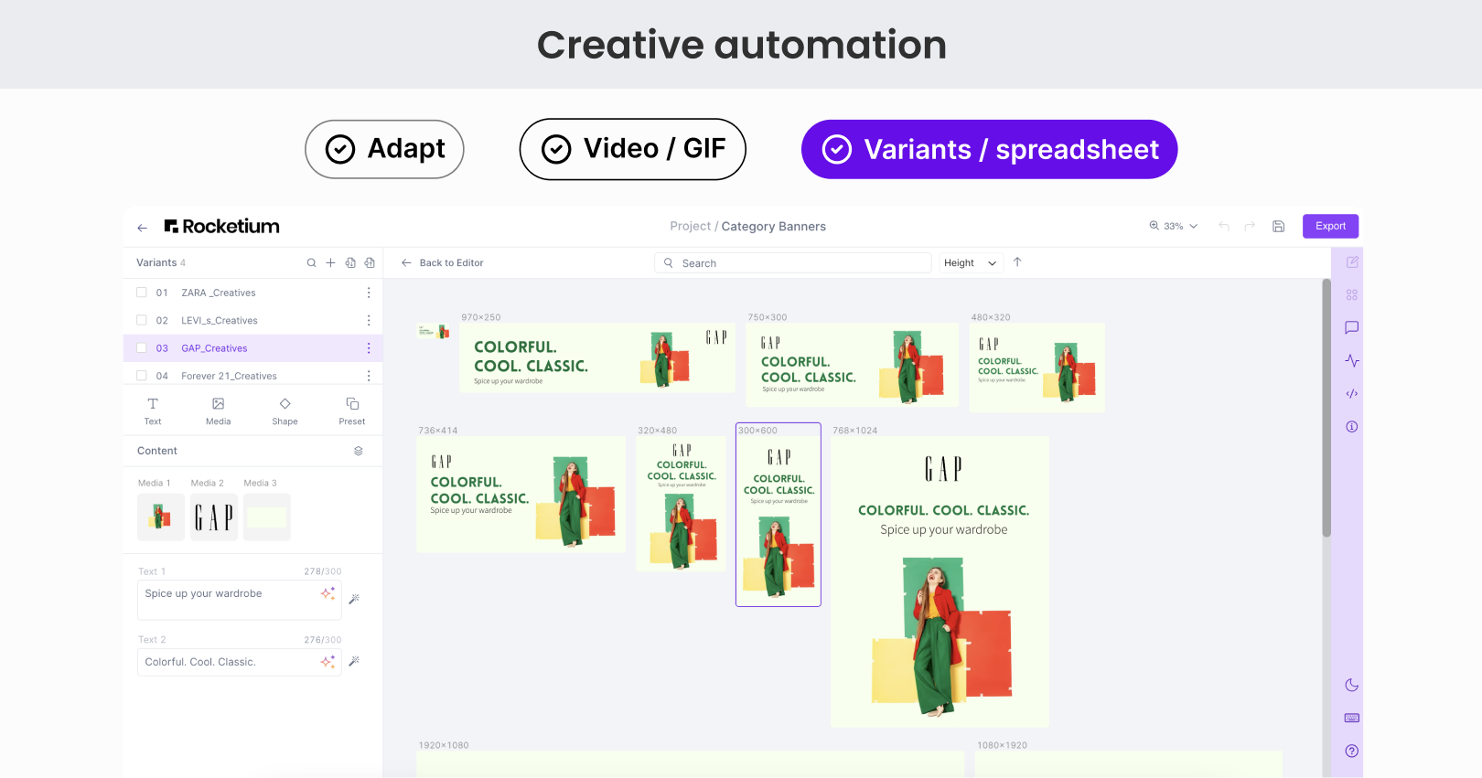The image size is (1482, 778).
Task: Check the ZARA _Creatives variant checkbox
Action: point(142,293)
